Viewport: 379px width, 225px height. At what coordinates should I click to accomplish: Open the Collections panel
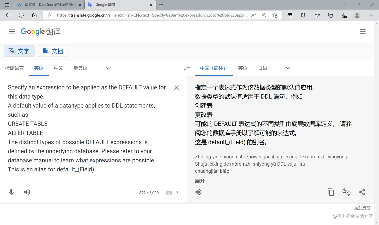(x=331, y=15)
